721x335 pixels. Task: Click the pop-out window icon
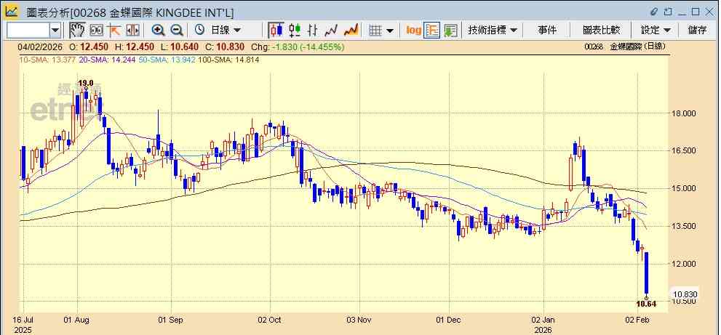pos(669,12)
